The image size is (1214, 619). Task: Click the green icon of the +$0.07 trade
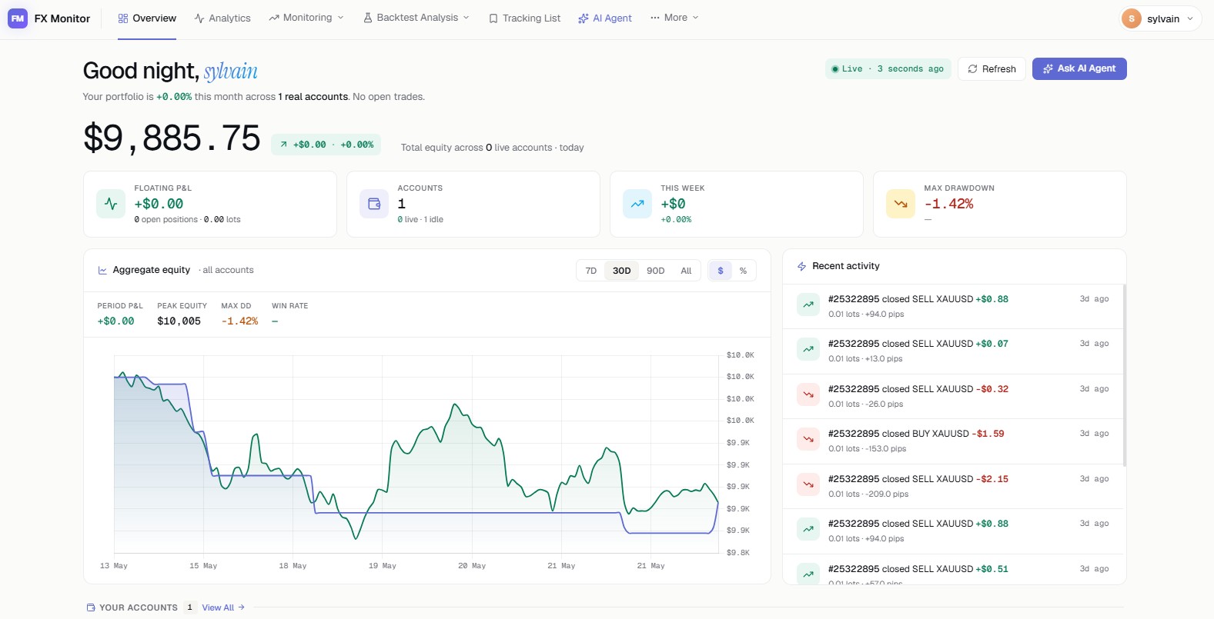(808, 350)
